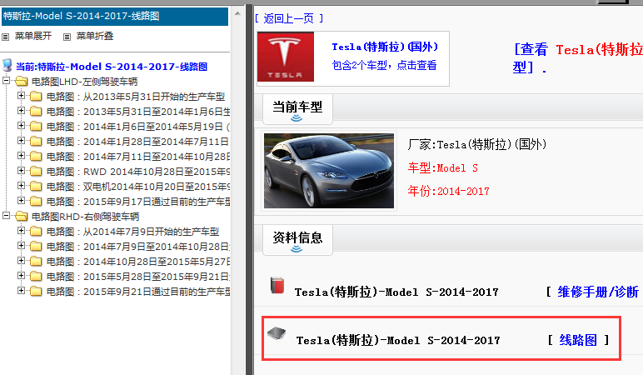Click 菜单折叠 menu text
Image resolution: width=643 pixels, height=375 pixels.
tap(95, 36)
